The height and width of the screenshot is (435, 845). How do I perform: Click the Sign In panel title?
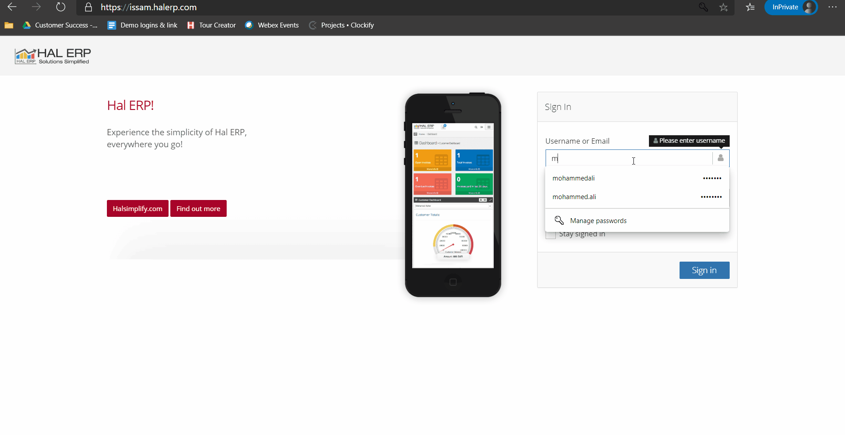(x=558, y=107)
